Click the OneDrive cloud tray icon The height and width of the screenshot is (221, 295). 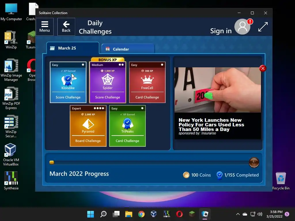tap(245, 214)
